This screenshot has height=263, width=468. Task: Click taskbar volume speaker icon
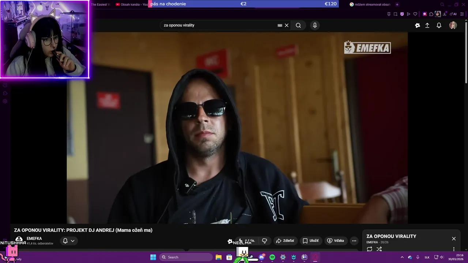(x=442, y=257)
